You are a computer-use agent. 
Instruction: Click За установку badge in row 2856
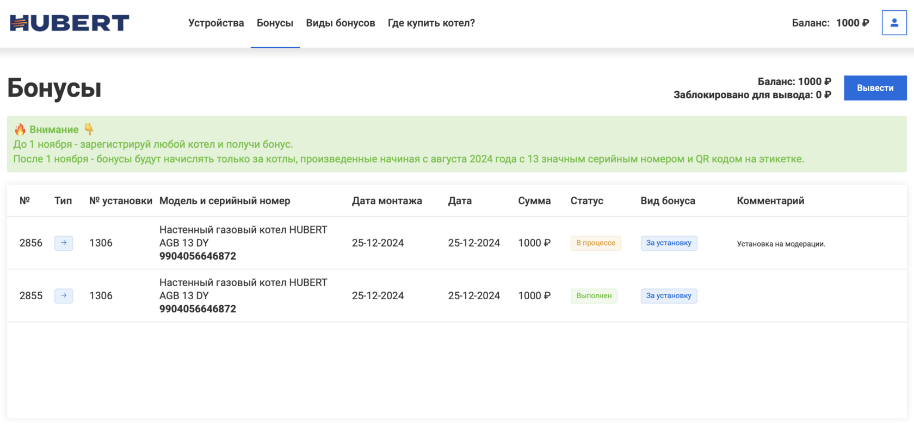tap(669, 243)
